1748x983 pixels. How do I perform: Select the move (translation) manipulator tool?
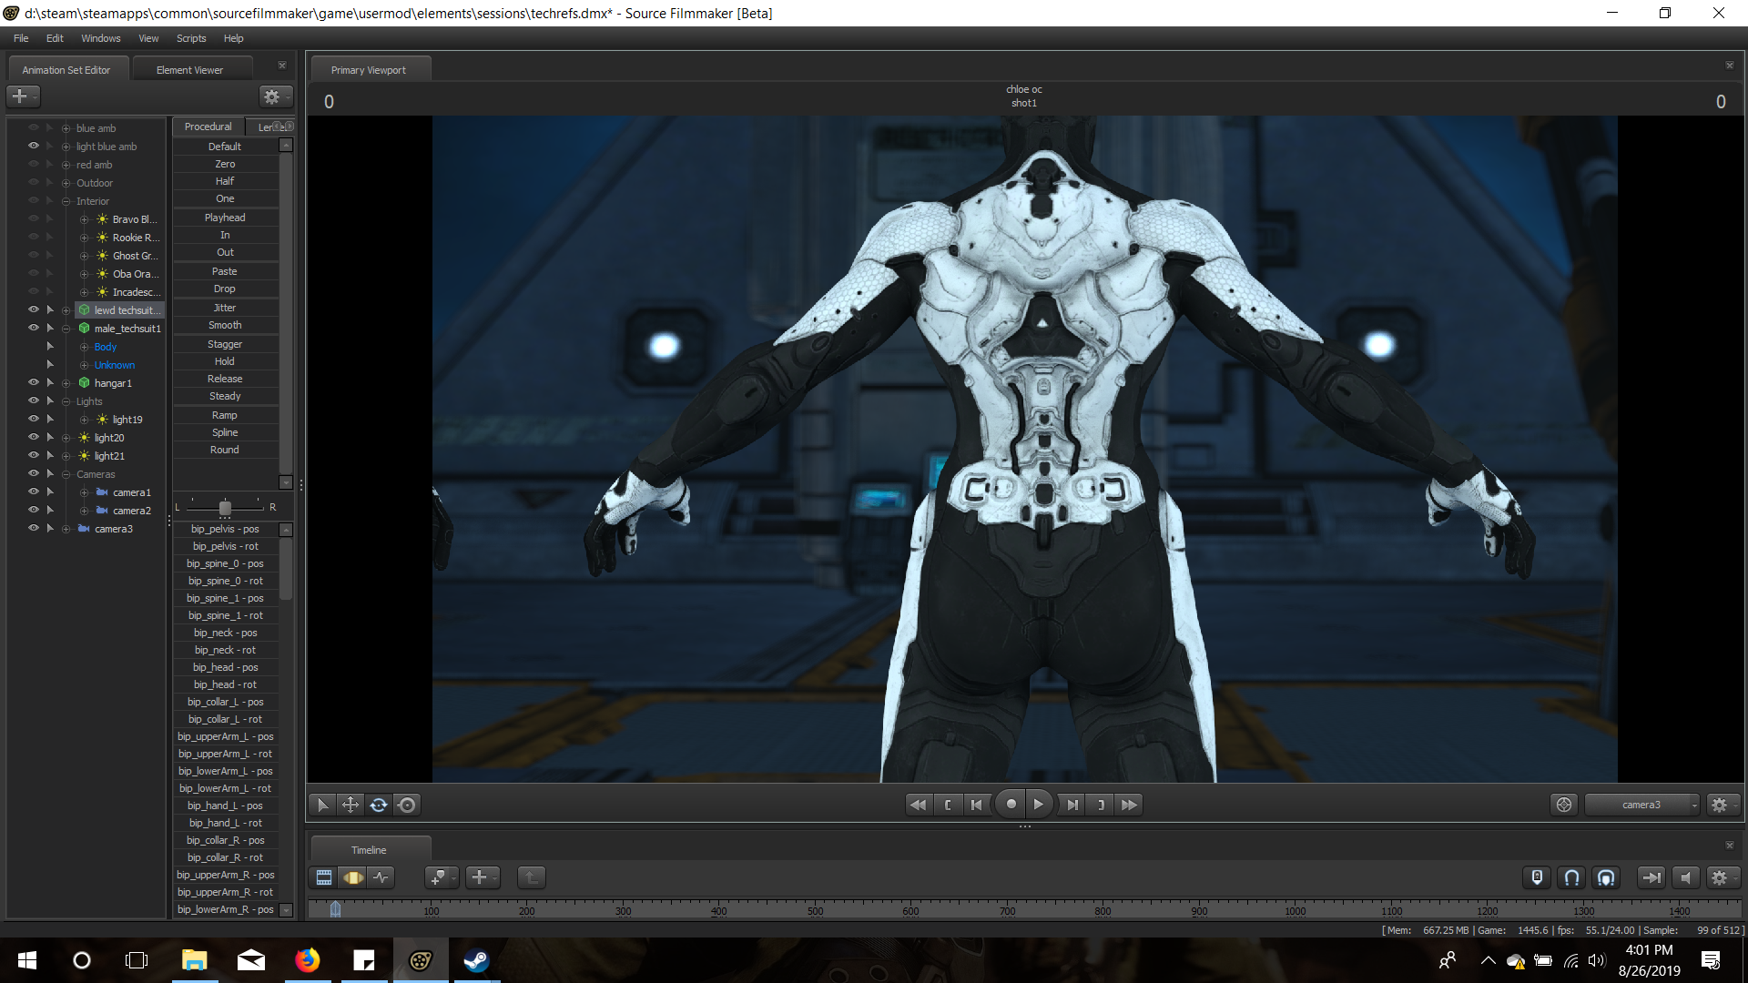click(x=350, y=805)
